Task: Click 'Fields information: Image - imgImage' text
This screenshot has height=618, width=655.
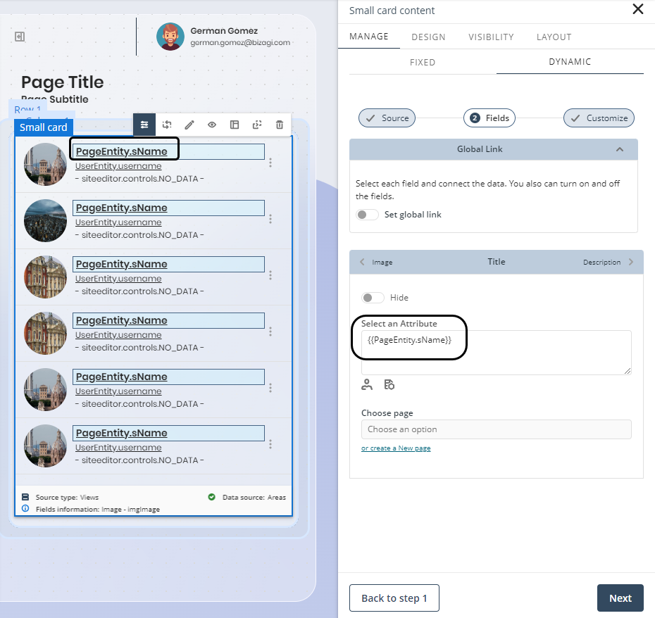Action: [98, 510]
